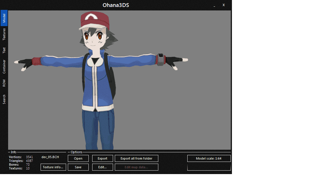Click the dec_05.BCH file name label

tap(50, 157)
